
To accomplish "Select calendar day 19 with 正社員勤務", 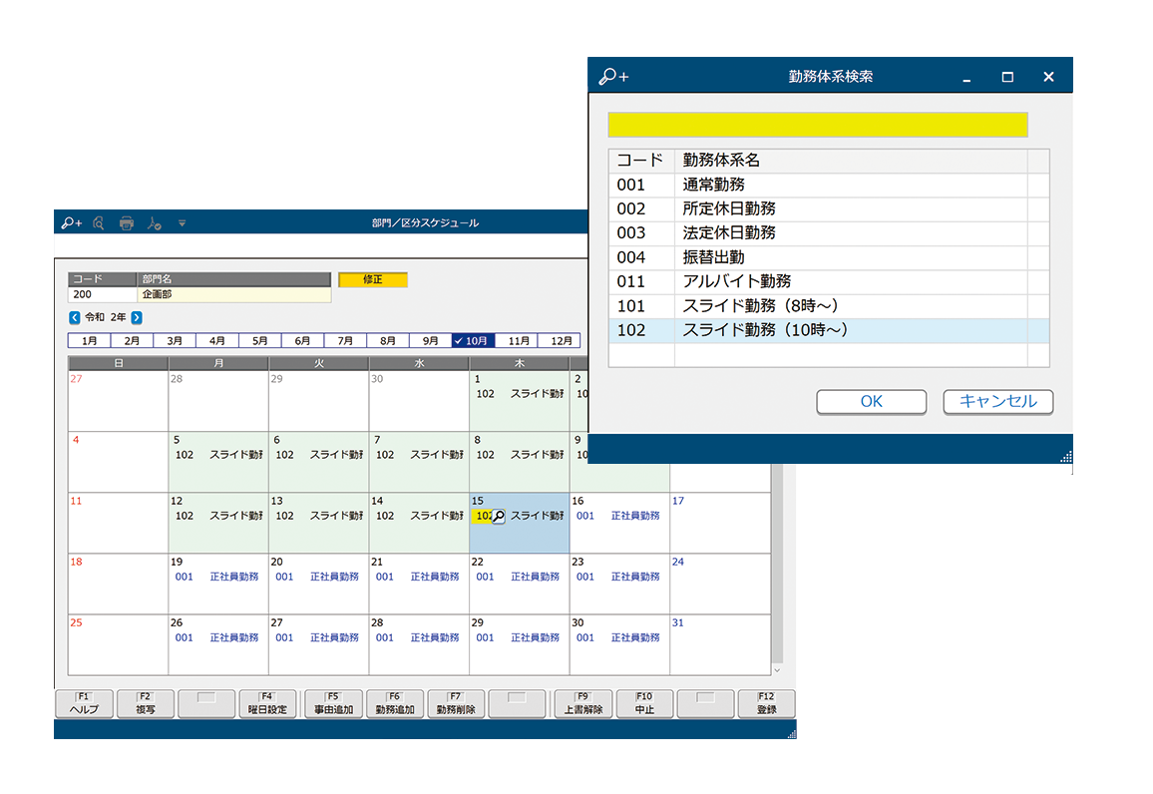I will point(218,585).
